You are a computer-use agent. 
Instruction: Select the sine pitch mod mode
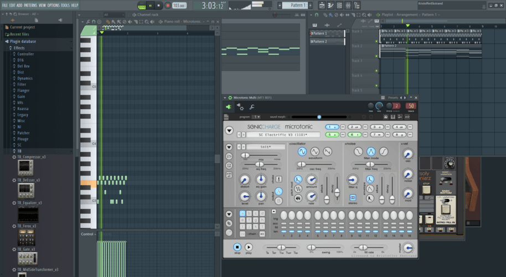pyautogui.click(x=298, y=188)
